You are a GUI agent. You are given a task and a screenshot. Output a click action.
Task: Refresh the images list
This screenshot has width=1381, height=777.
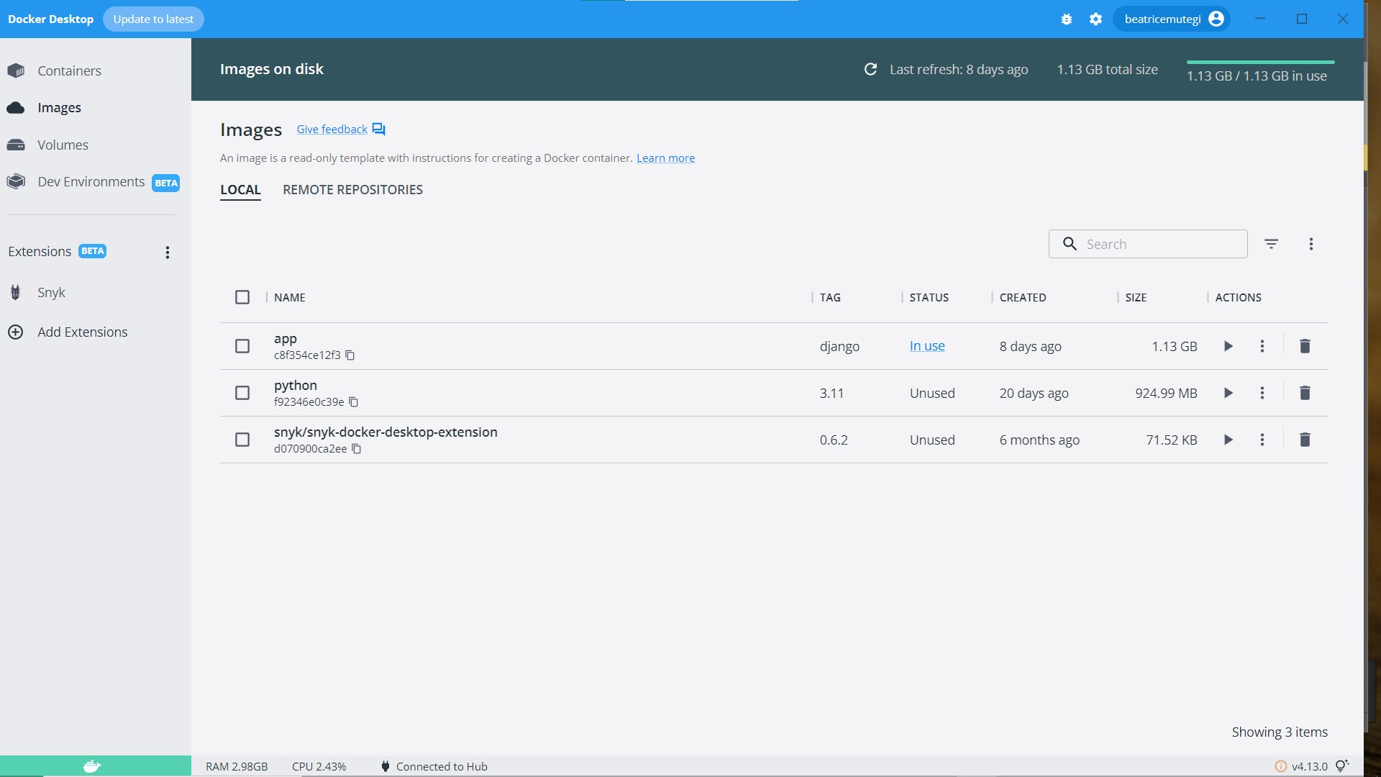coord(870,69)
